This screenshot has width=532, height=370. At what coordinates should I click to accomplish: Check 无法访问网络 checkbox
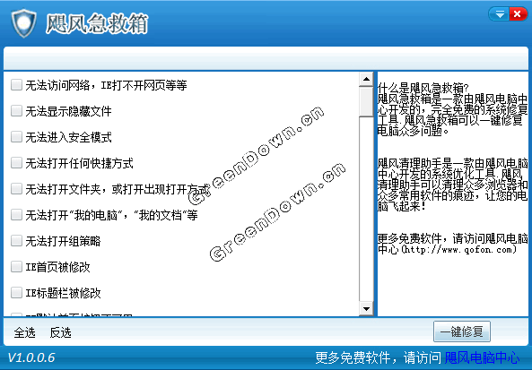pos(16,85)
